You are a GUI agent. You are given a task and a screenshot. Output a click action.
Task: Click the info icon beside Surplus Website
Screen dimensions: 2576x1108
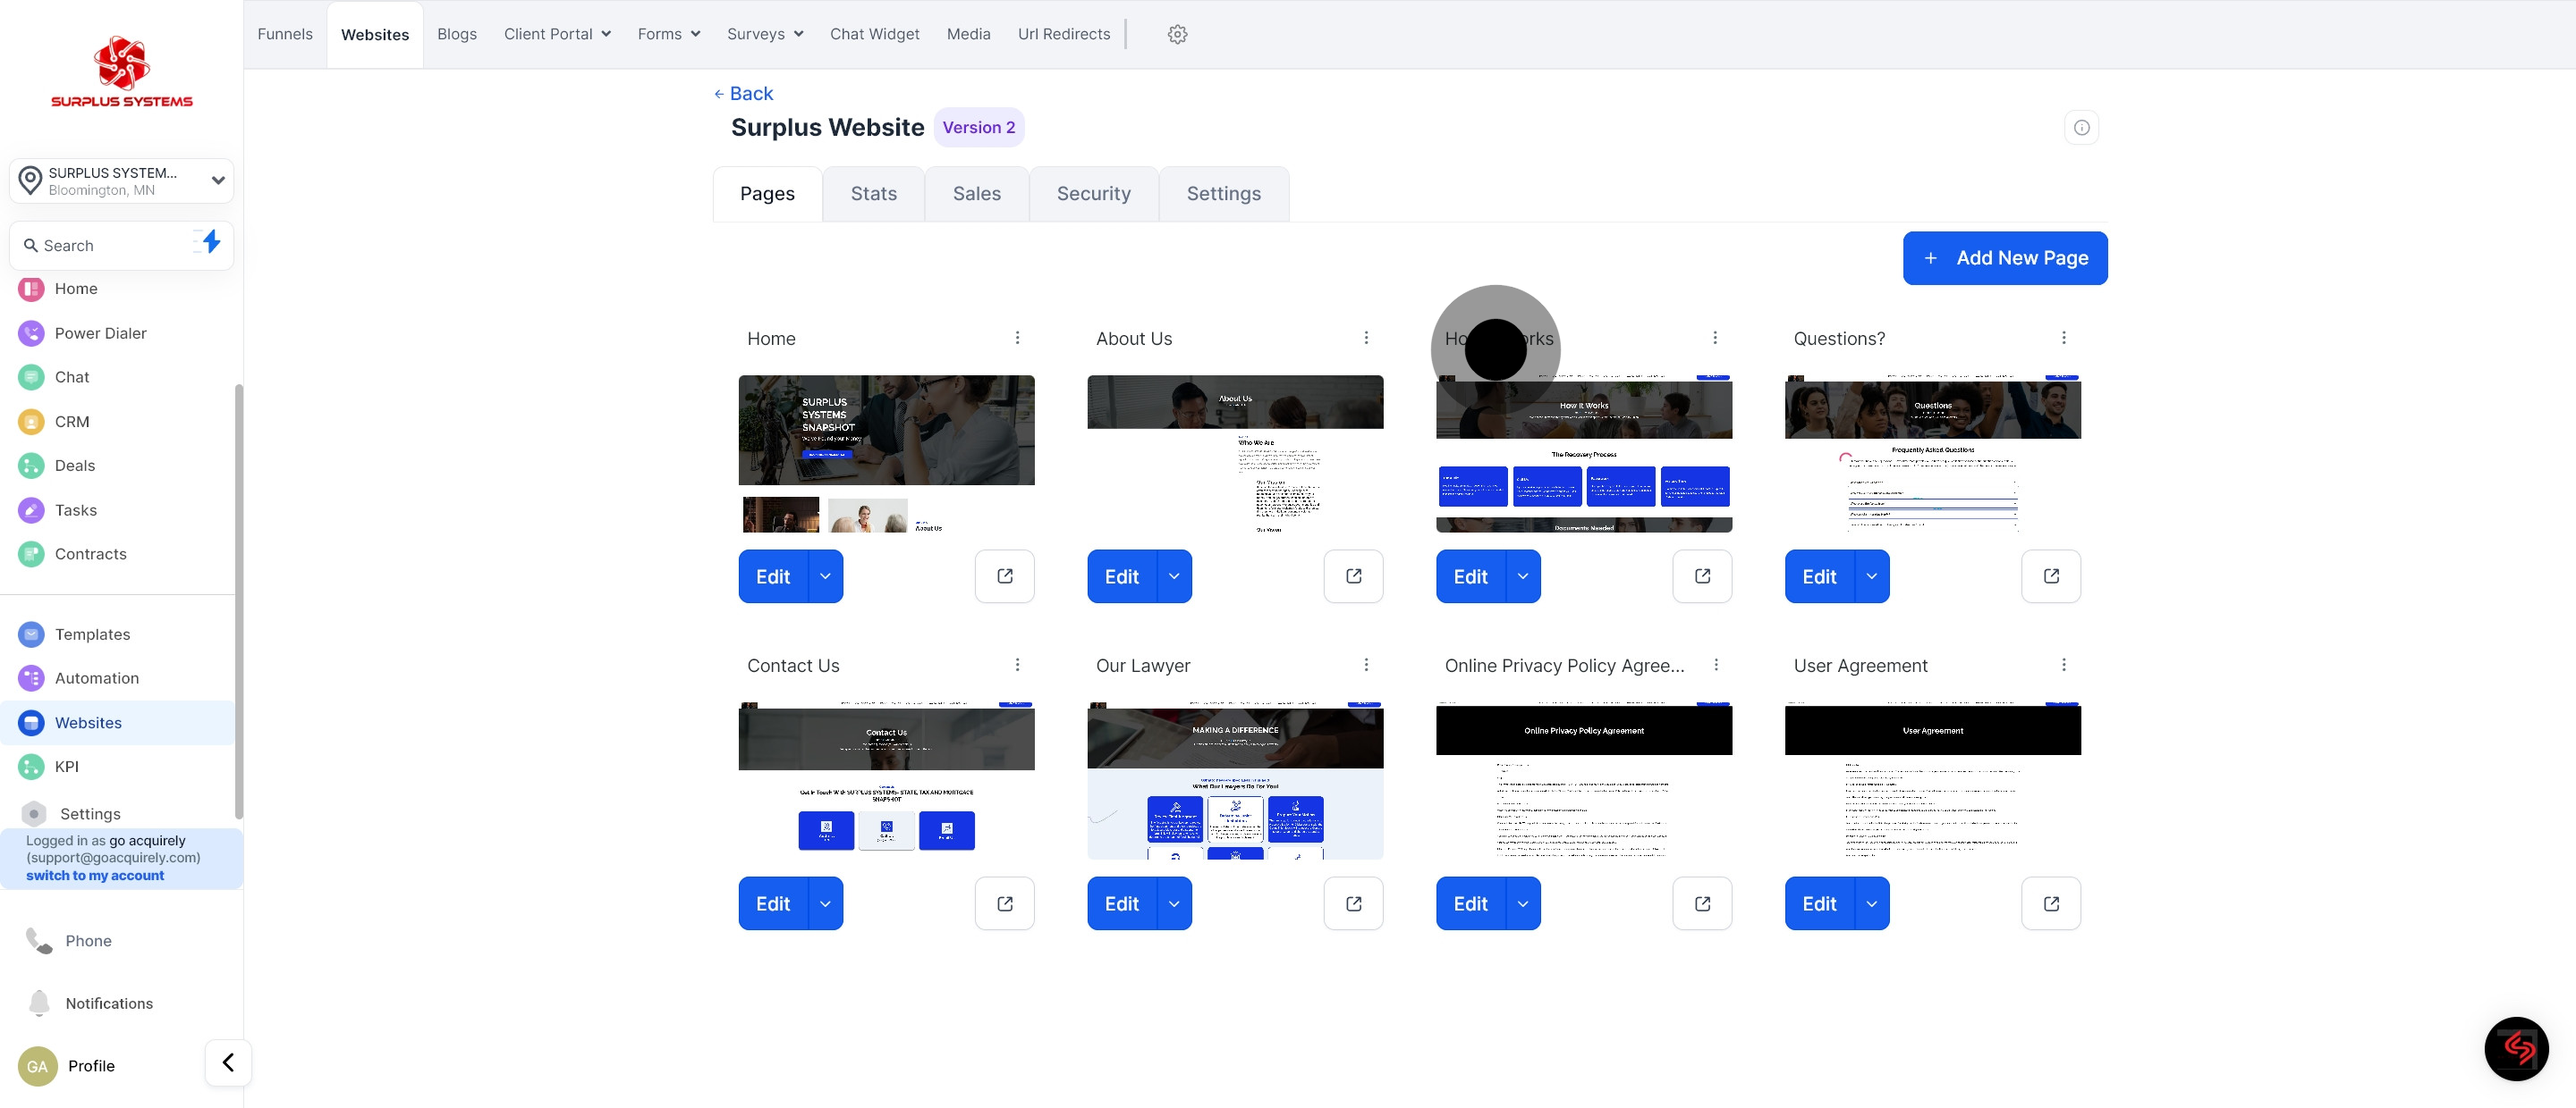[x=2081, y=127]
